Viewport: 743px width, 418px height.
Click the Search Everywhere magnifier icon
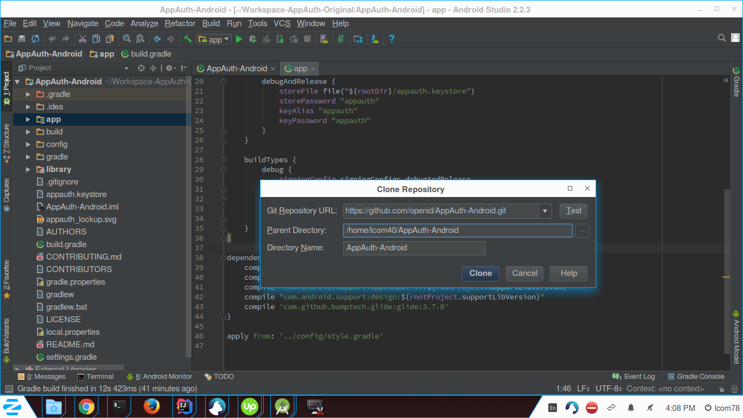click(x=722, y=38)
